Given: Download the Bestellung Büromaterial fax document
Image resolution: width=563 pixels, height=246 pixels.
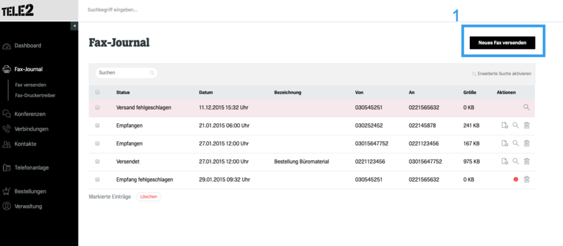Looking at the screenshot, I should coord(505,162).
